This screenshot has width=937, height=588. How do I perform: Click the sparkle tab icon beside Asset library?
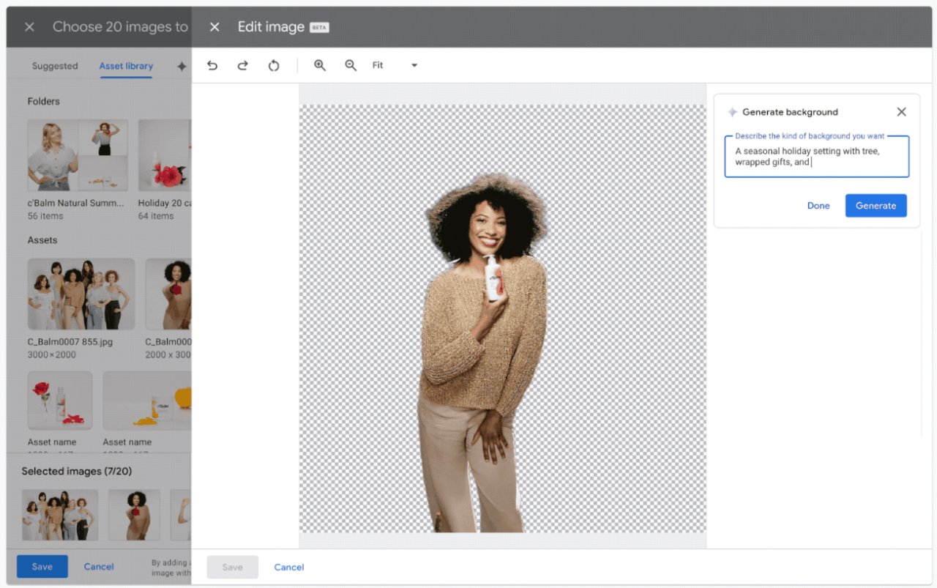pyautogui.click(x=182, y=66)
